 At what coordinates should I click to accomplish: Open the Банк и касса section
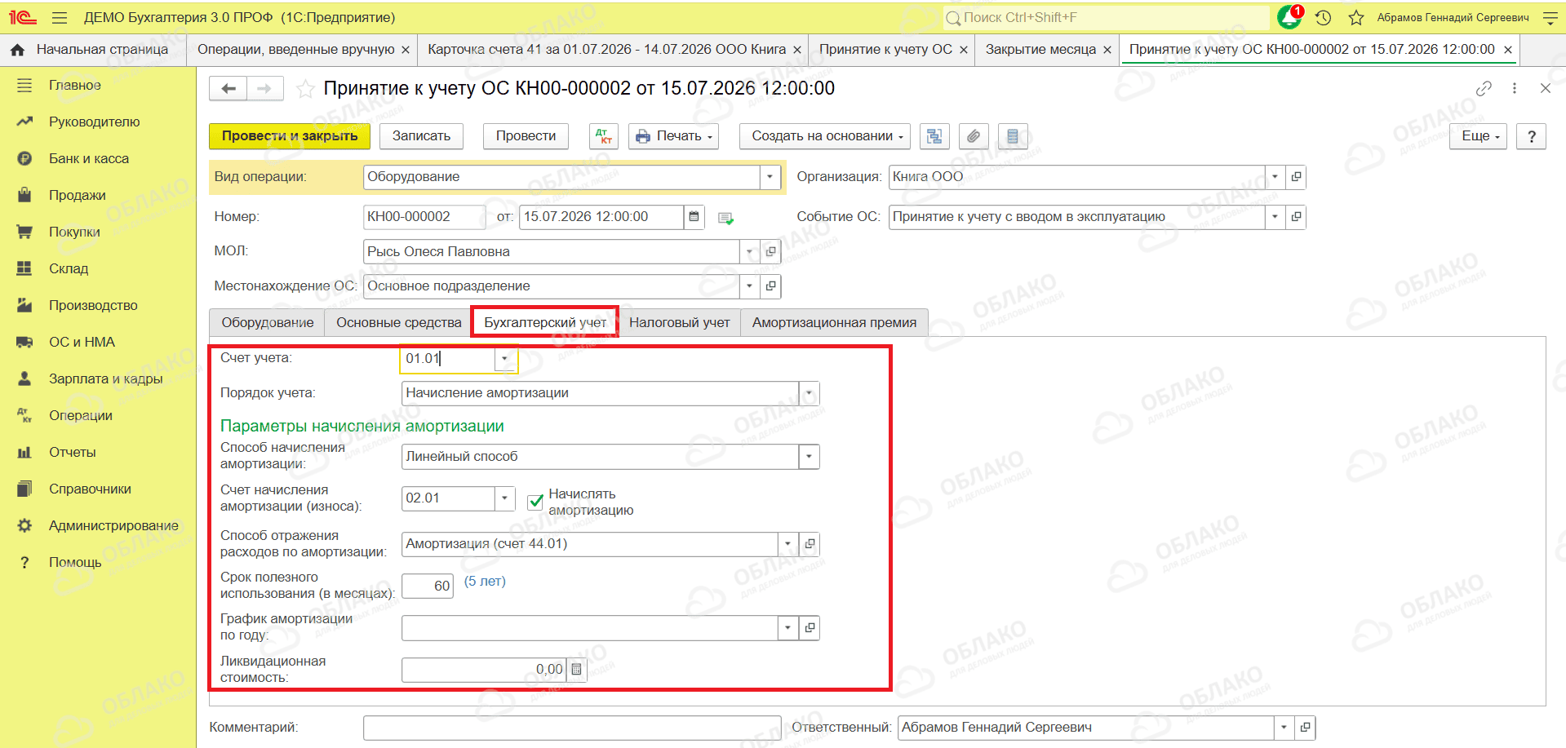(x=89, y=159)
